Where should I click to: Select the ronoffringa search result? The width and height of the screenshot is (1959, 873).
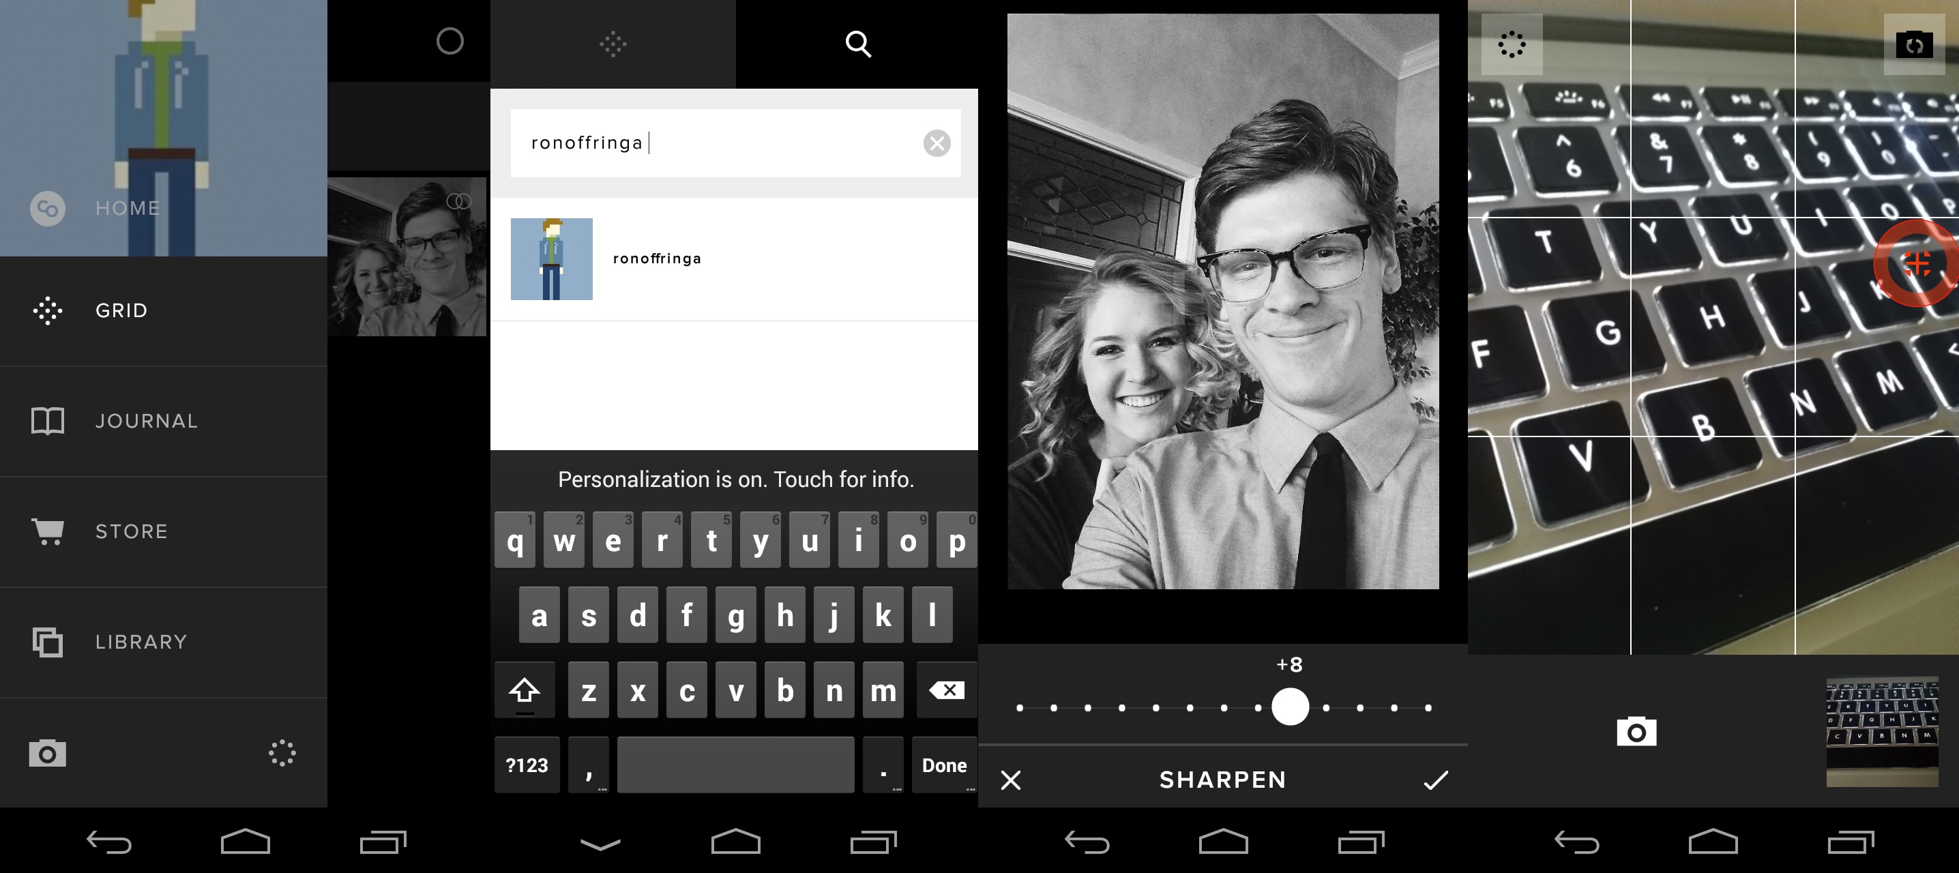[657, 258]
